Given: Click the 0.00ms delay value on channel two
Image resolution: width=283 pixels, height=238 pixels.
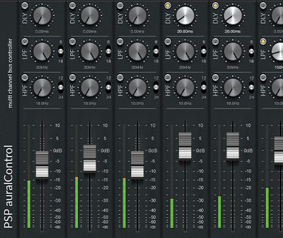Looking at the screenshot, I should click(x=90, y=31).
